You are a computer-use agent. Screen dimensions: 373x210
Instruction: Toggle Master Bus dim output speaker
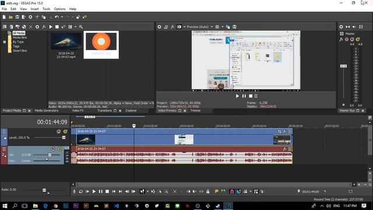tap(354, 27)
